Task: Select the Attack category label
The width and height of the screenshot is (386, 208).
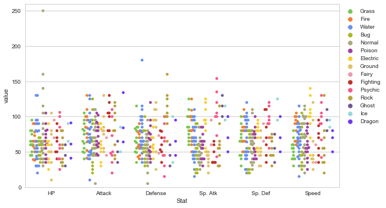Action: point(104,193)
